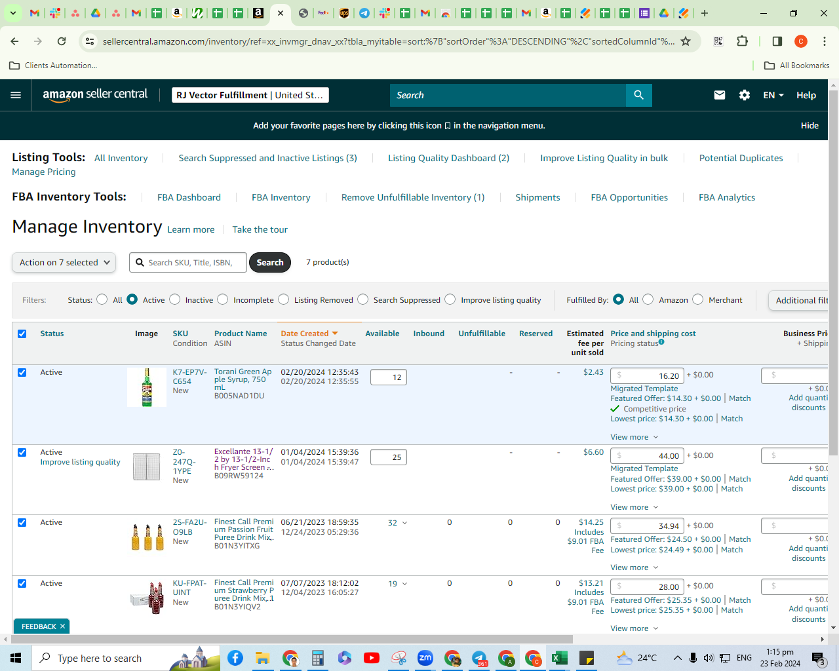The height and width of the screenshot is (671, 839).
Task: Open the Seller Central messages envelope icon
Action: tap(720, 95)
